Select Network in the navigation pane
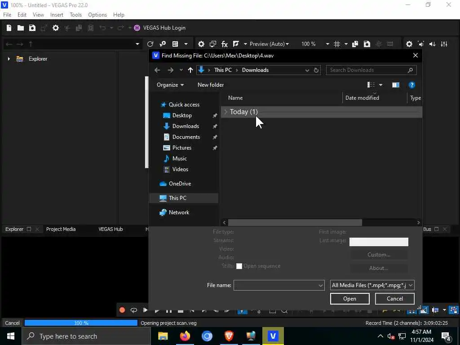The image size is (460, 345). click(179, 212)
